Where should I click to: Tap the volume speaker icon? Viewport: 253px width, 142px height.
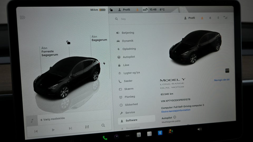[200, 129]
